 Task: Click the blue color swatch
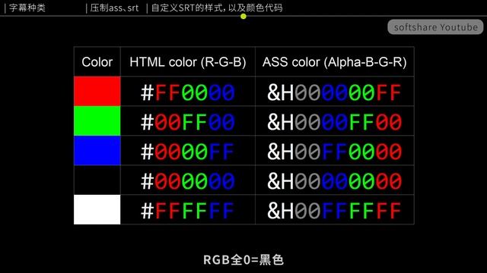coord(97,150)
